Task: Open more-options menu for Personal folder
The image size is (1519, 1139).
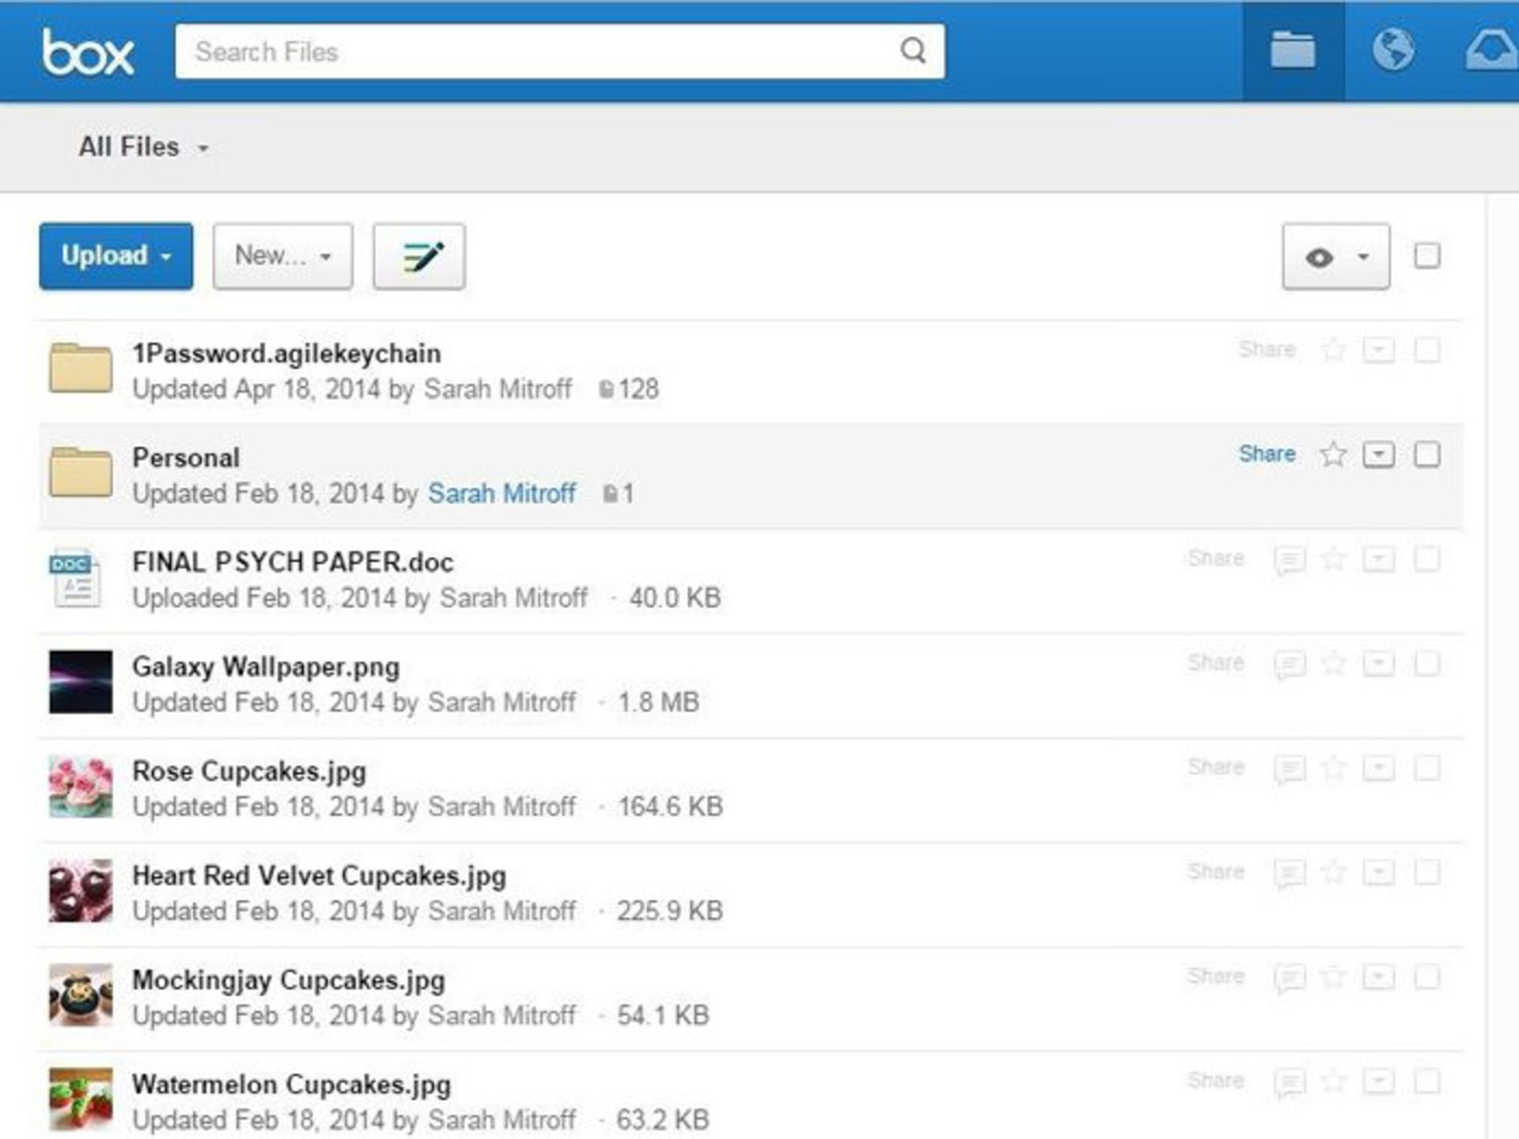Action: 1378,455
